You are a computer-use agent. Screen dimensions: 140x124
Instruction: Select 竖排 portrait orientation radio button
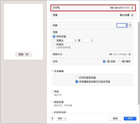click(x=104, y=61)
